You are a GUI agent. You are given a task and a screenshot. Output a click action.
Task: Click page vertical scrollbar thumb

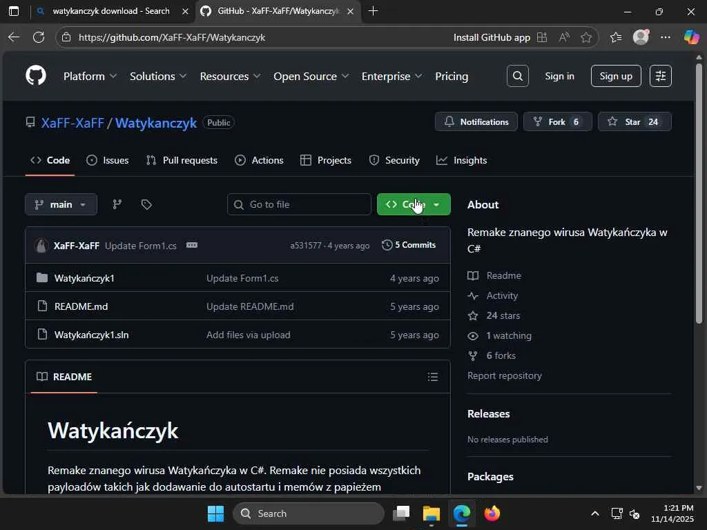(x=699, y=193)
